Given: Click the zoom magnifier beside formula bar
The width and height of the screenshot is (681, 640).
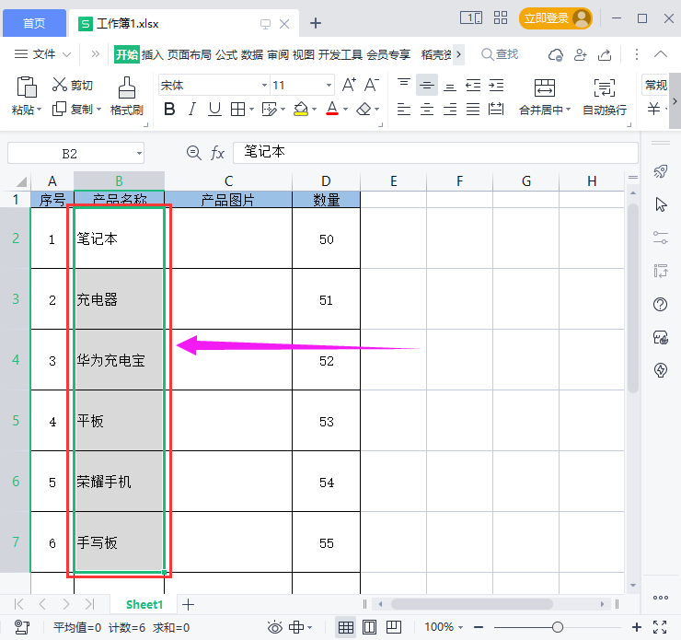Looking at the screenshot, I should tap(193, 153).
